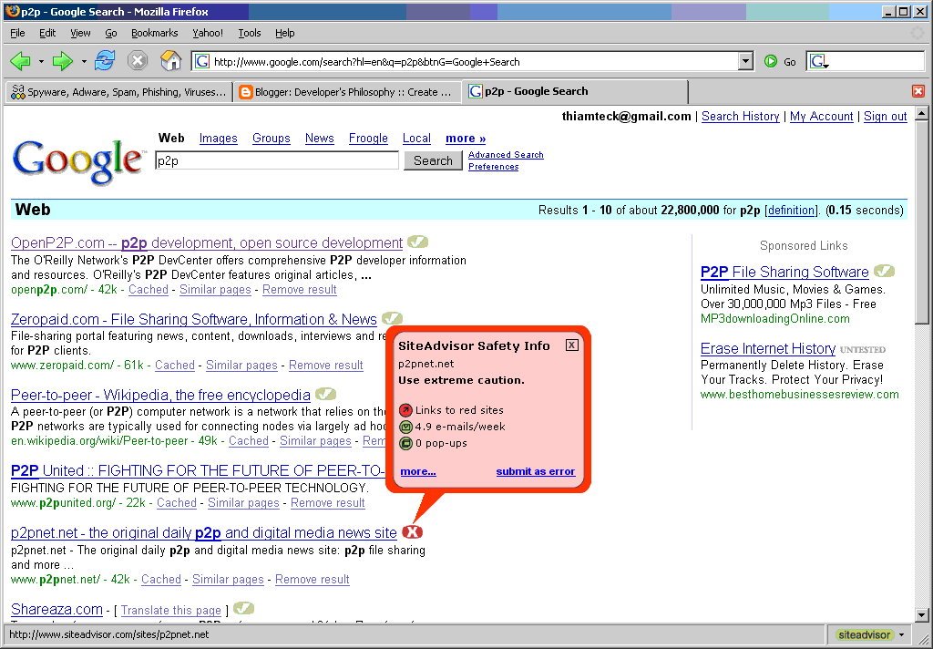Click the UNTESTED badge beside Erase Internet History
Image resolution: width=933 pixels, height=649 pixels.
[x=863, y=349]
